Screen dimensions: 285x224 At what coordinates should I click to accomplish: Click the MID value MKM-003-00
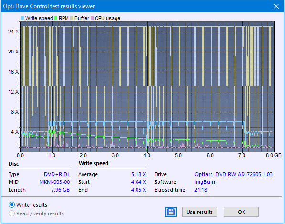click(x=54, y=182)
